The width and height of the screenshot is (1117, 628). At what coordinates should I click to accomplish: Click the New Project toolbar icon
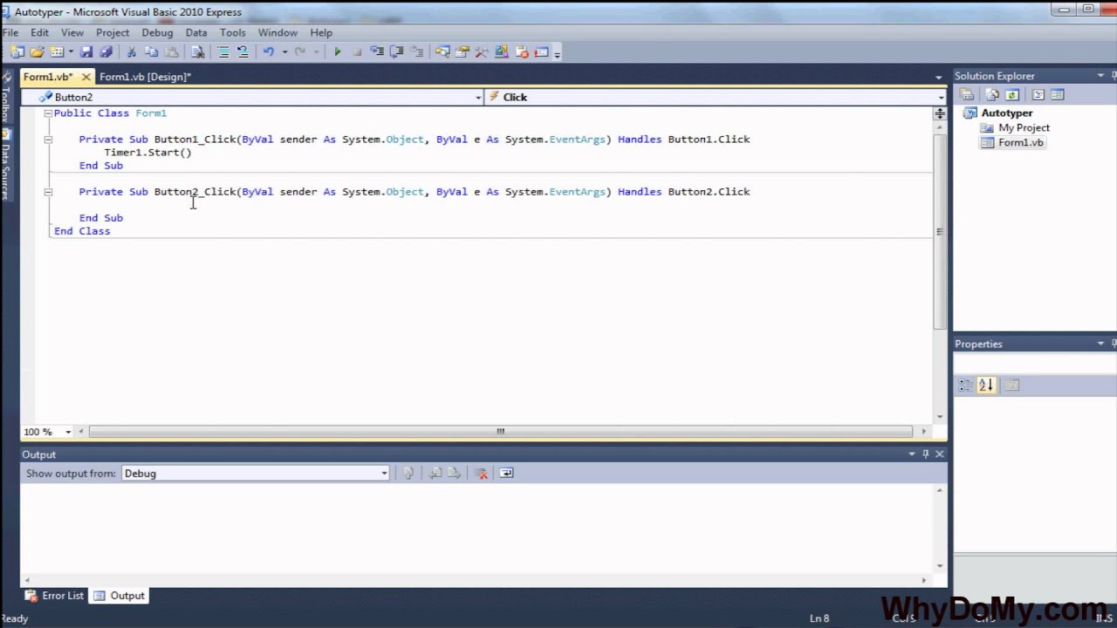coord(17,52)
